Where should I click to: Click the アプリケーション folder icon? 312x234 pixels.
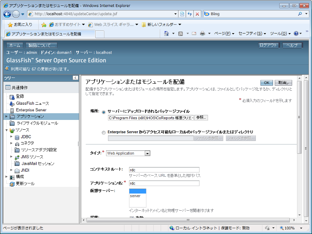(12, 116)
